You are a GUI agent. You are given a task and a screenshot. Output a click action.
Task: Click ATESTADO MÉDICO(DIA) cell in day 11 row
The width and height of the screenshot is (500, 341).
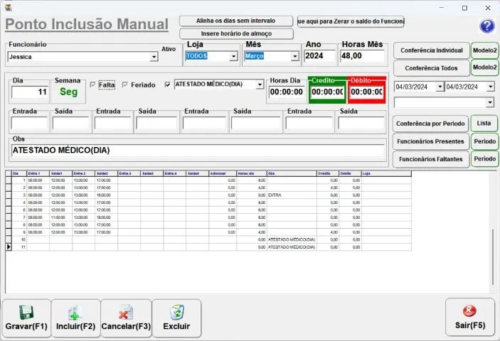[x=292, y=247]
